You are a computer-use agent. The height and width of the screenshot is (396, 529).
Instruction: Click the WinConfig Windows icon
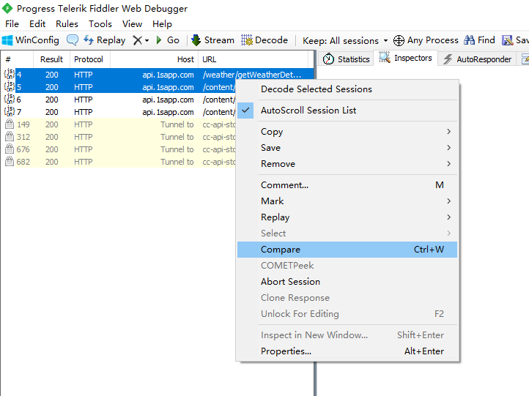(8, 40)
